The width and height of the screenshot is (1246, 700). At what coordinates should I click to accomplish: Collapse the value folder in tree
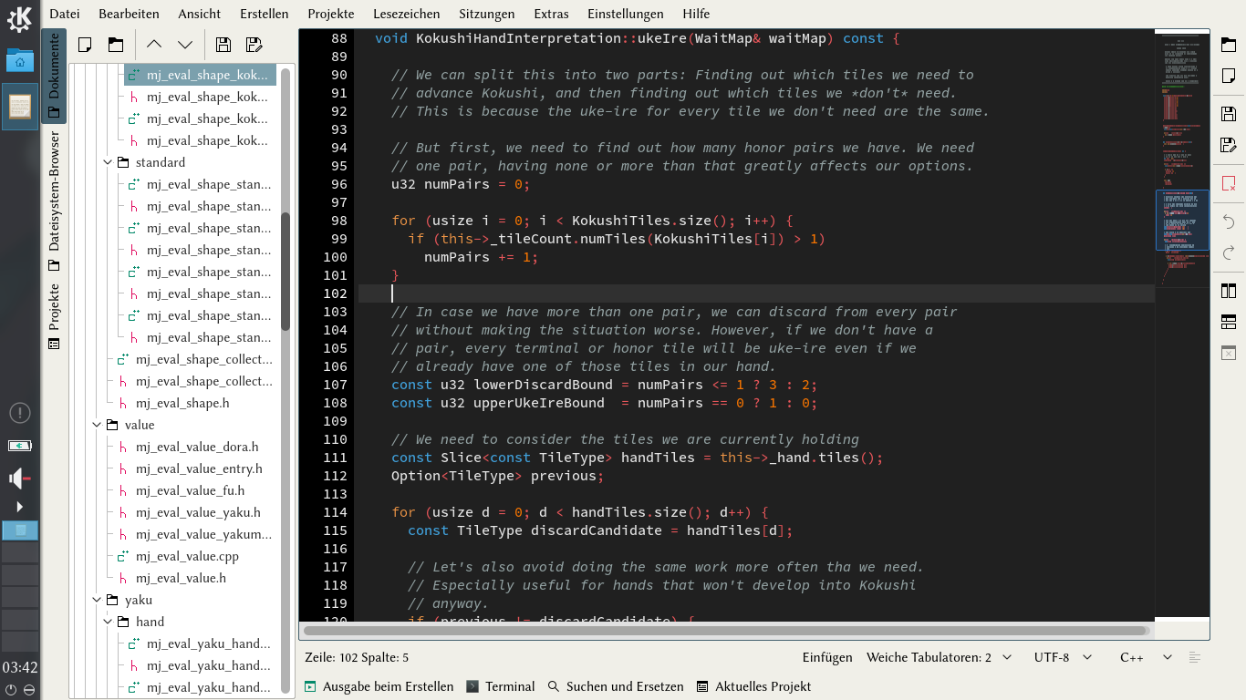(x=98, y=425)
